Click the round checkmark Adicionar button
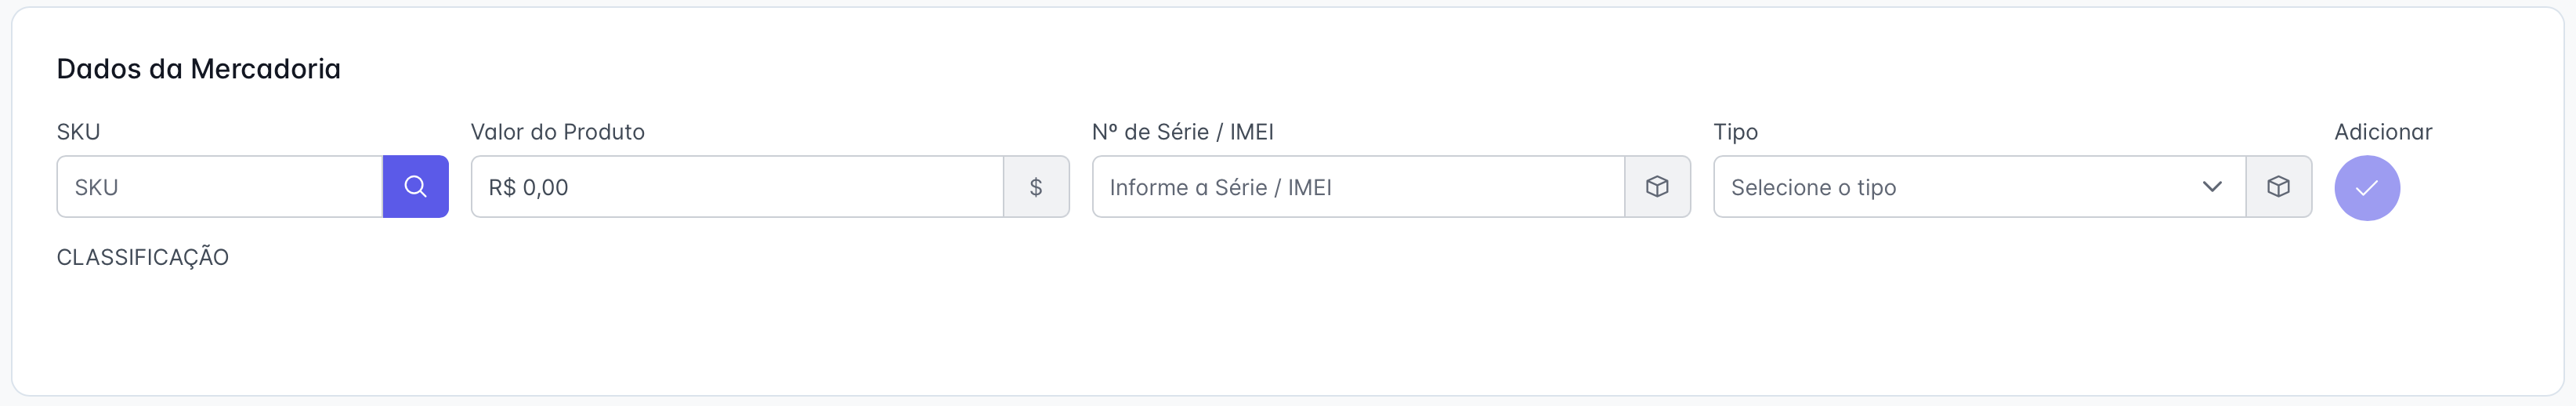The height and width of the screenshot is (406, 2576). tap(2367, 188)
